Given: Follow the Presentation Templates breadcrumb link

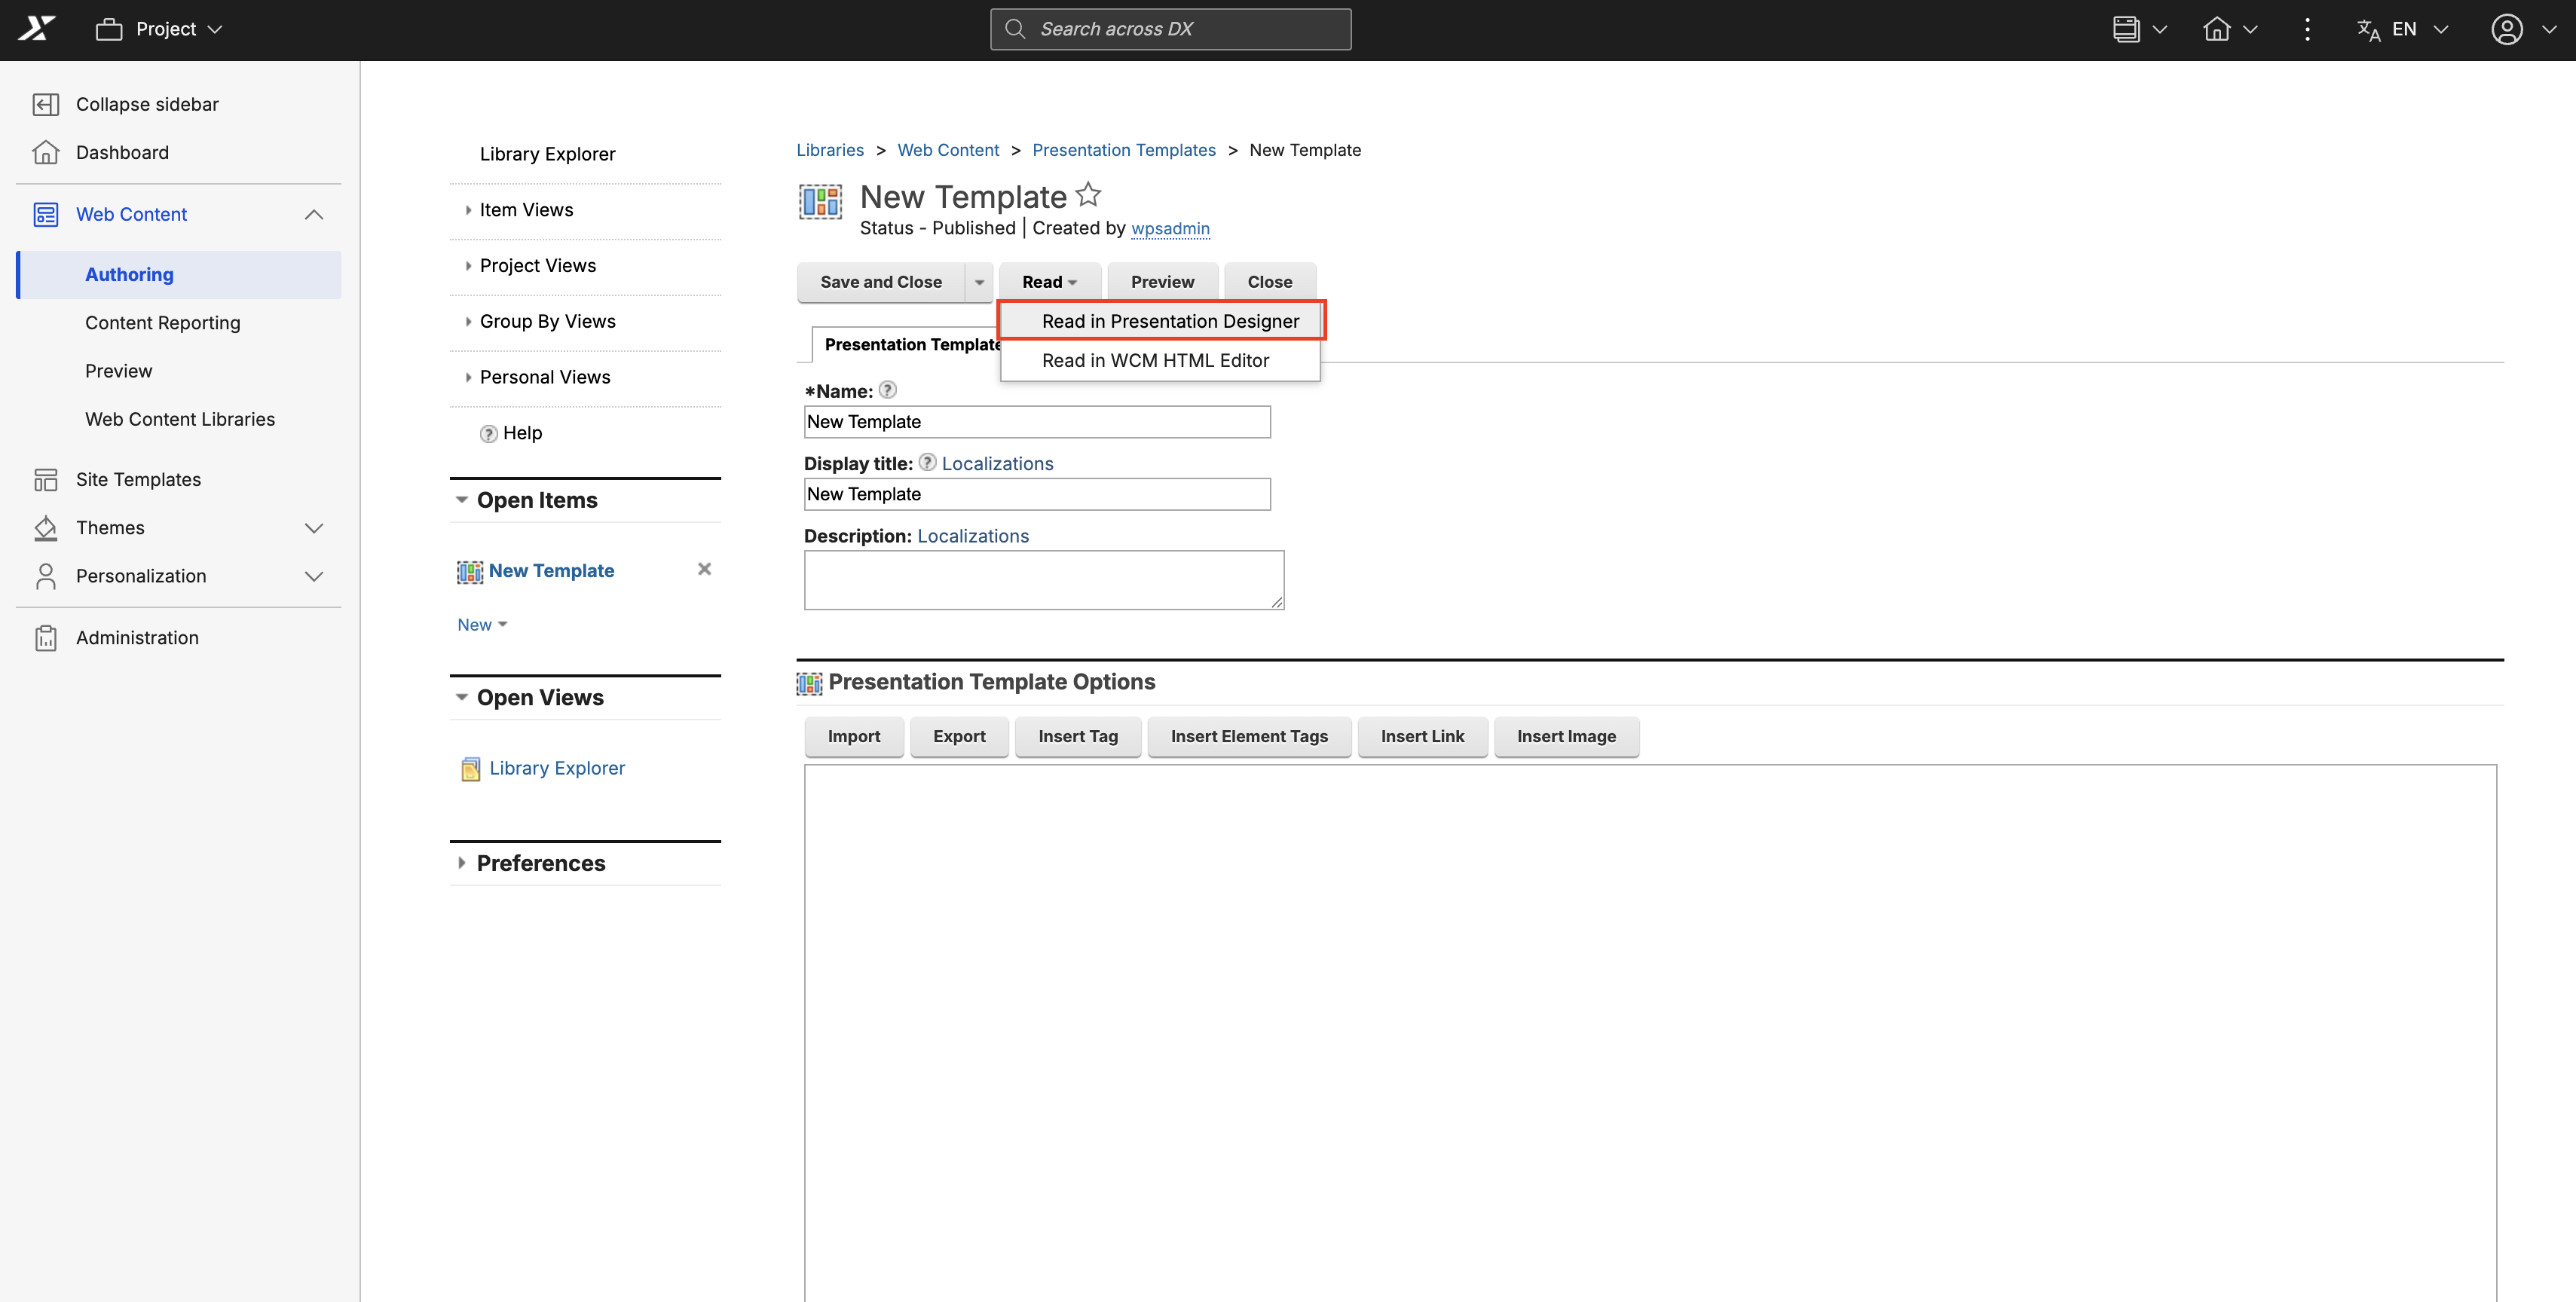Looking at the screenshot, I should (1124, 150).
